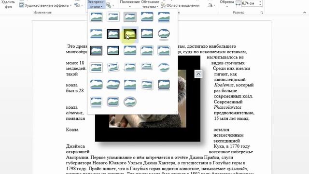Click the width field showing 6,74 см
This screenshot has width=309, height=174.
(x=250, y=3)
